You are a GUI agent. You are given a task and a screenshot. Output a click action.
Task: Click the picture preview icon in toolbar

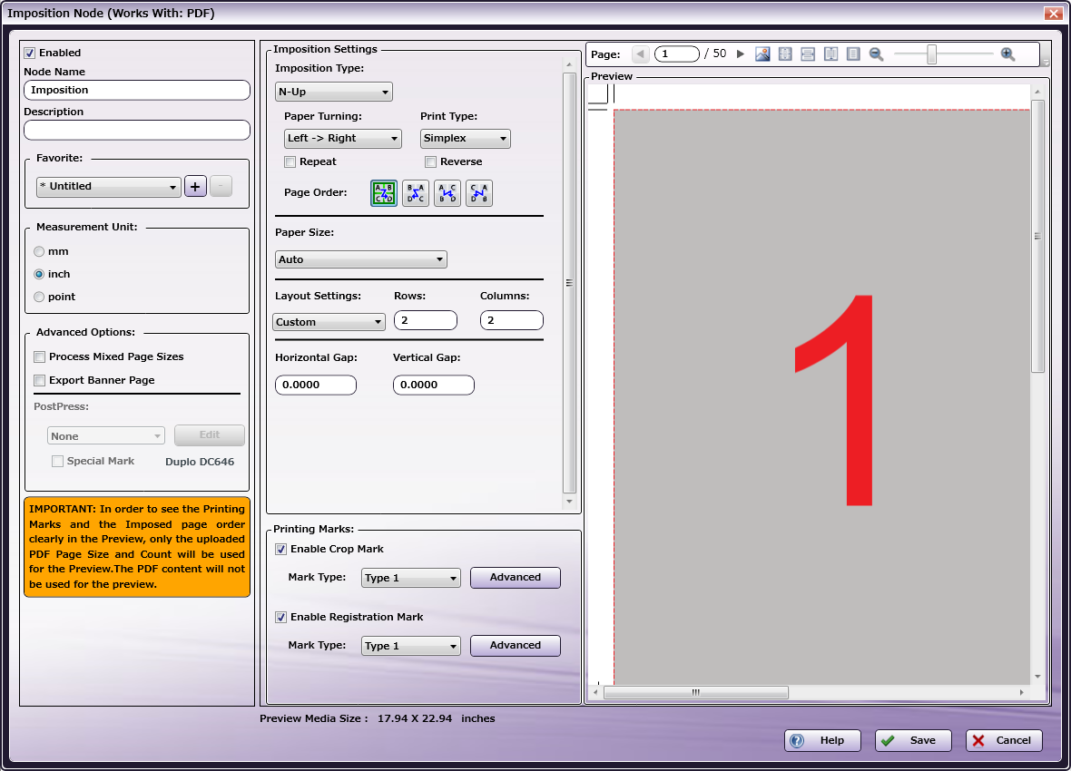tap(763, 54)
